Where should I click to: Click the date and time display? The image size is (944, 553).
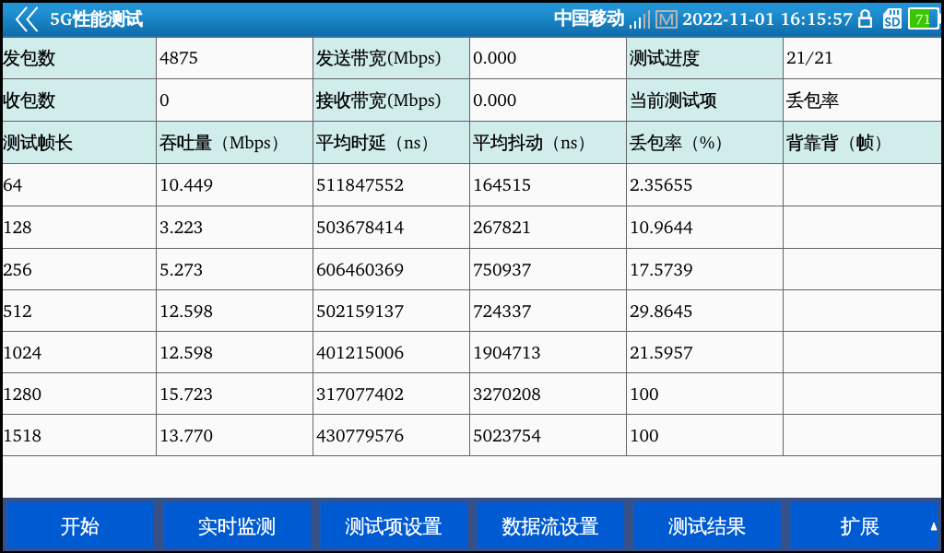coord(767,19)
